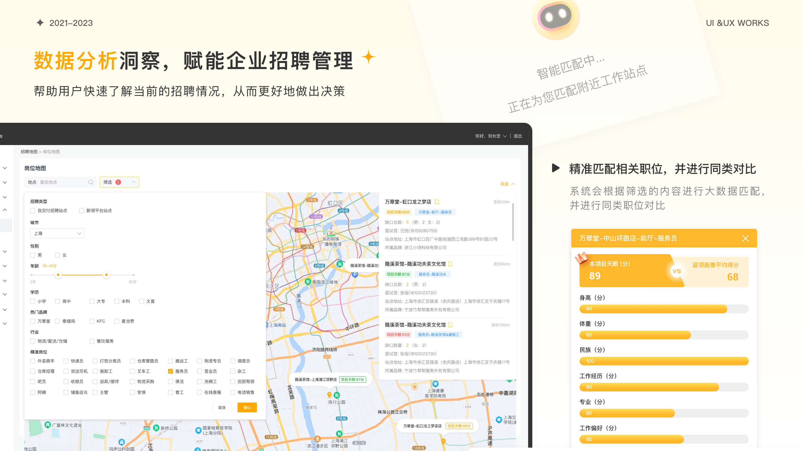Viewport: 803px width, 451px height.
Task: Collapse the upward sidebar chevron section
Action: point(5,210)
